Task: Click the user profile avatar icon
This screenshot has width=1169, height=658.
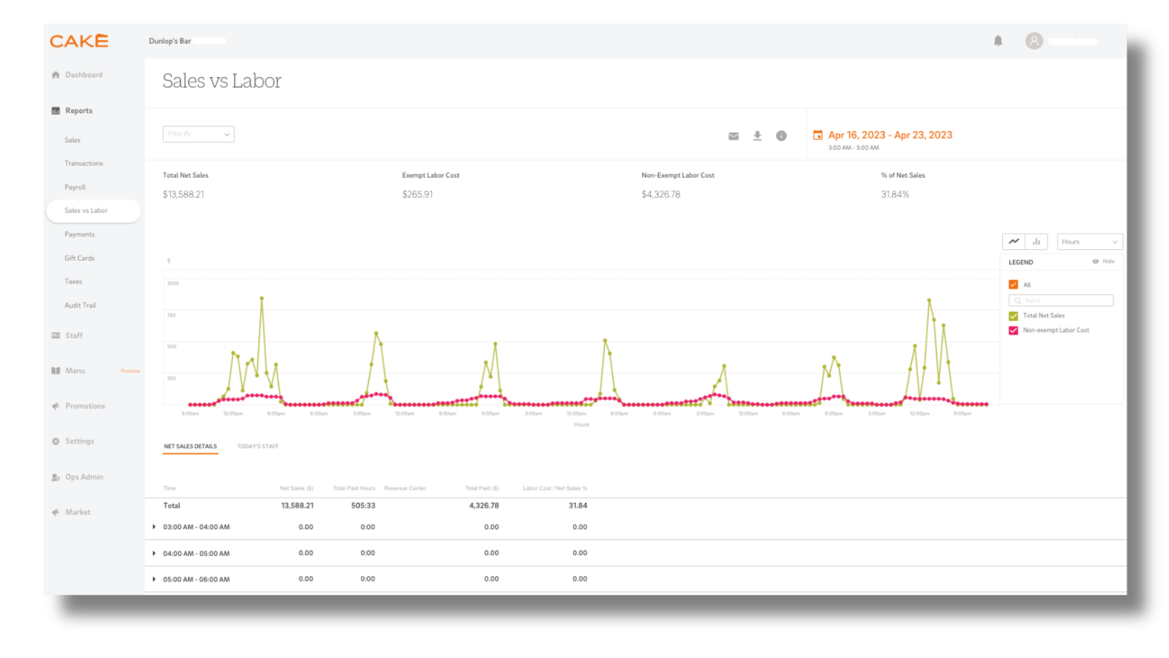Action: [1034, 41]
